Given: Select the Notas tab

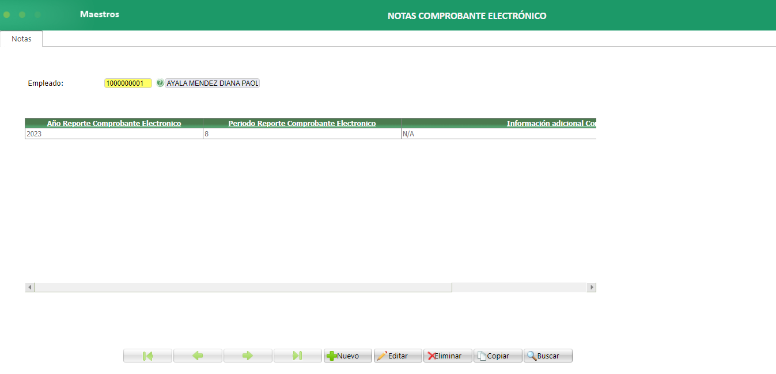Looking at the screenshot, I should (21, 39).
